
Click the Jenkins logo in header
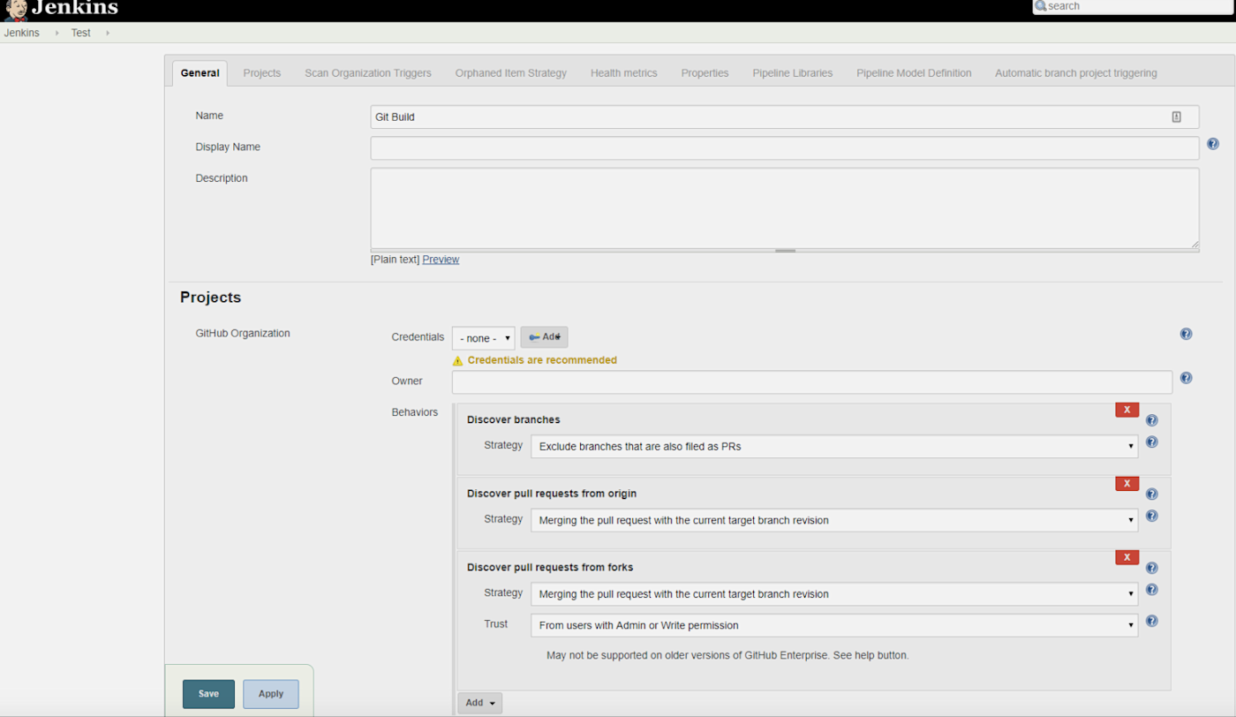(x=60, y=10)
